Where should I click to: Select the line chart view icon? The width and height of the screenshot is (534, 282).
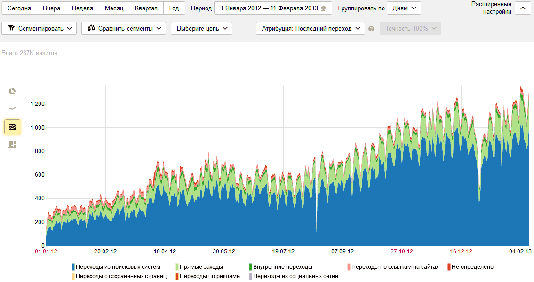coord(12,109)
